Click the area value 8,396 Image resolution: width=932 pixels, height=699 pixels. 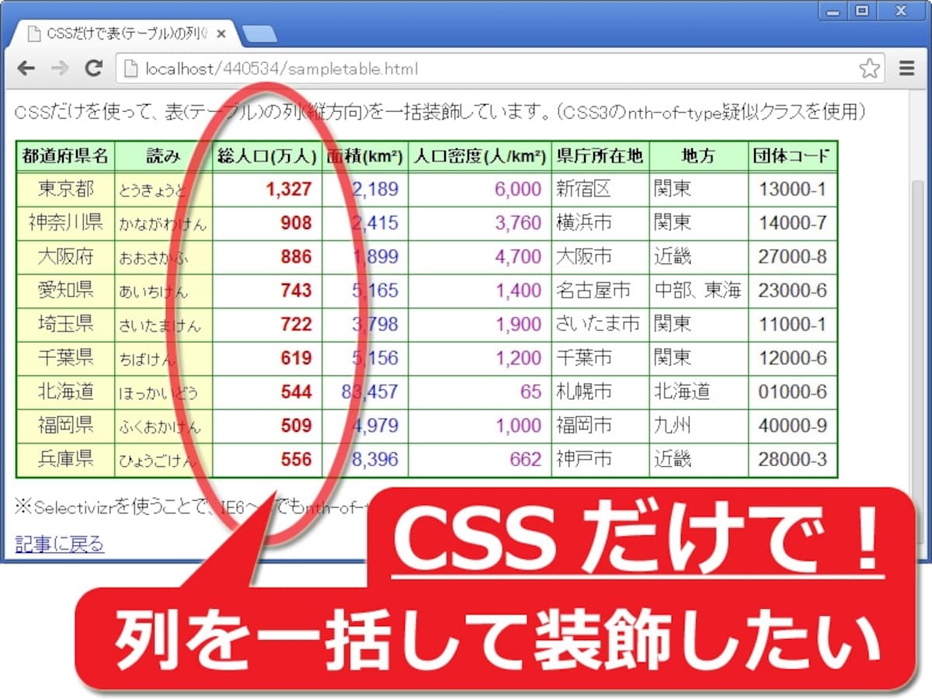click(x=374, y=459)
